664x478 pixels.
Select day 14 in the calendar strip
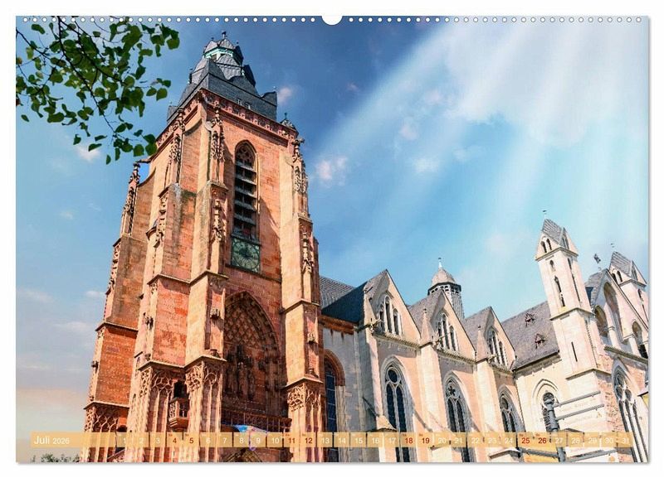coord(342,440)
